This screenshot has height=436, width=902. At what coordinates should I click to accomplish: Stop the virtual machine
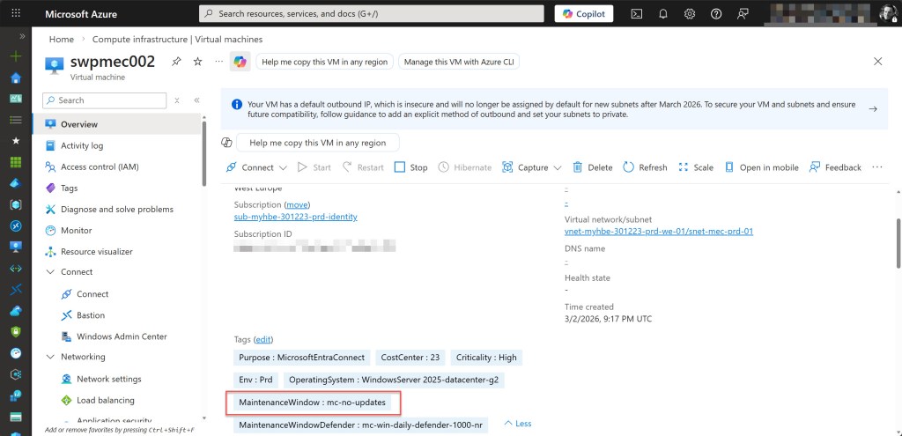[410, 167]
